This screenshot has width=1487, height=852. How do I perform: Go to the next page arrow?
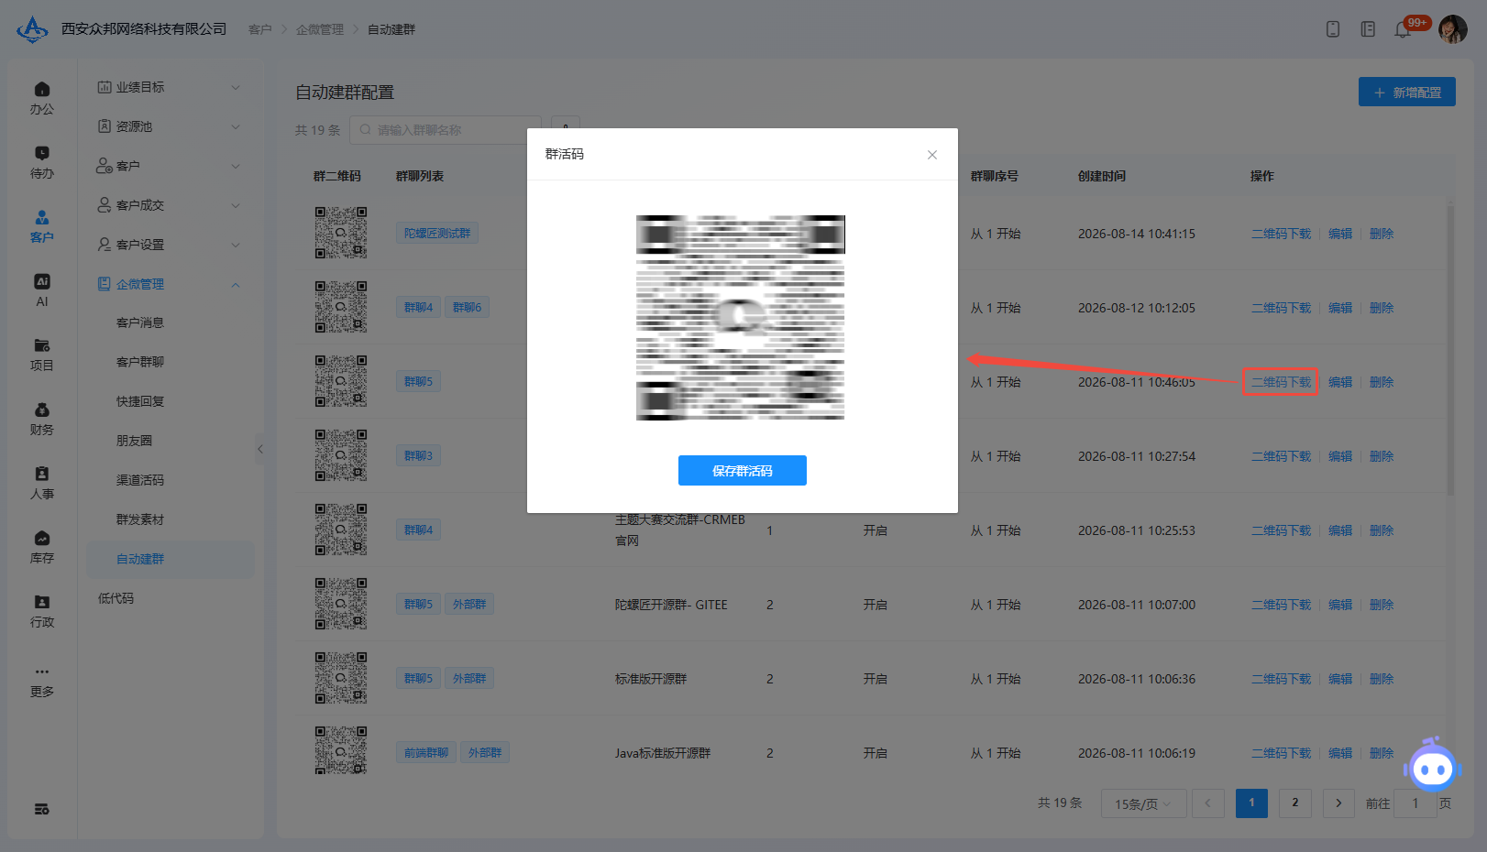1338,803
